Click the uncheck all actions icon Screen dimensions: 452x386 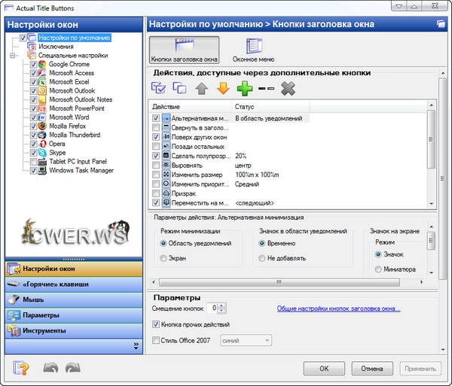point(180,89)
